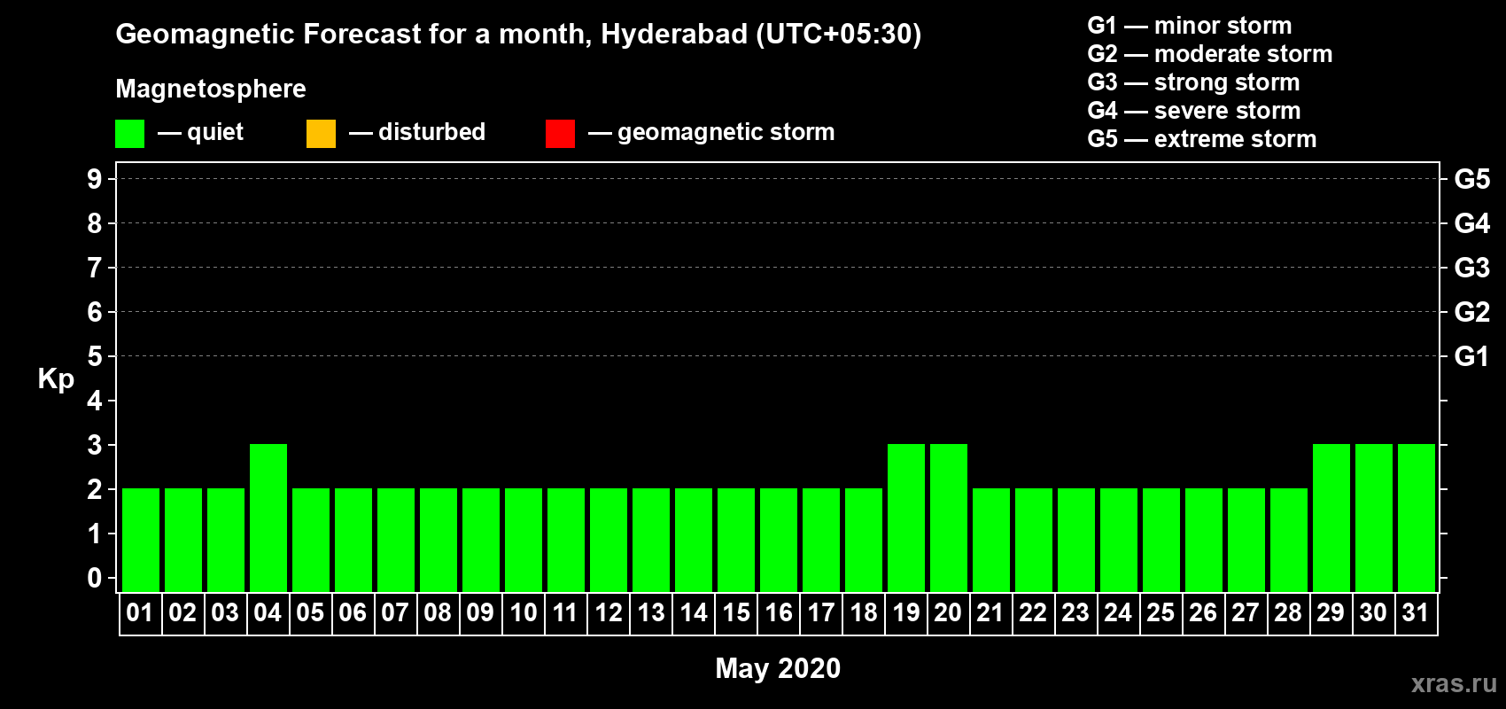Click date label 28 on the axis
Screen dimensions: 1506x709
pyautogui.click(x=1288, y=612)
